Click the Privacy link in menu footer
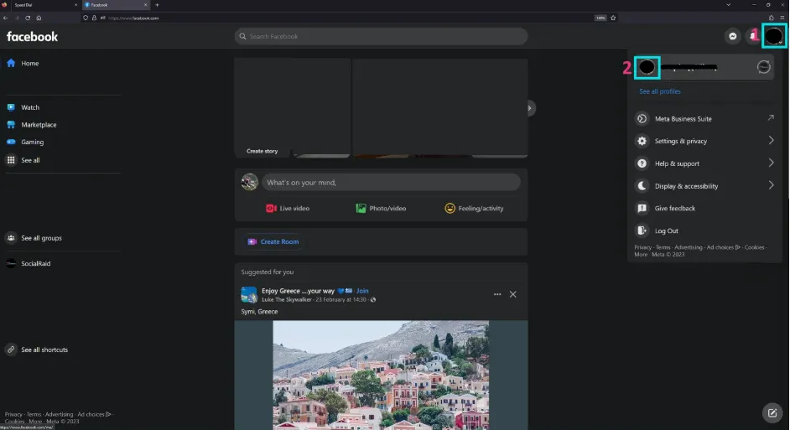 [x=642, y=247]
